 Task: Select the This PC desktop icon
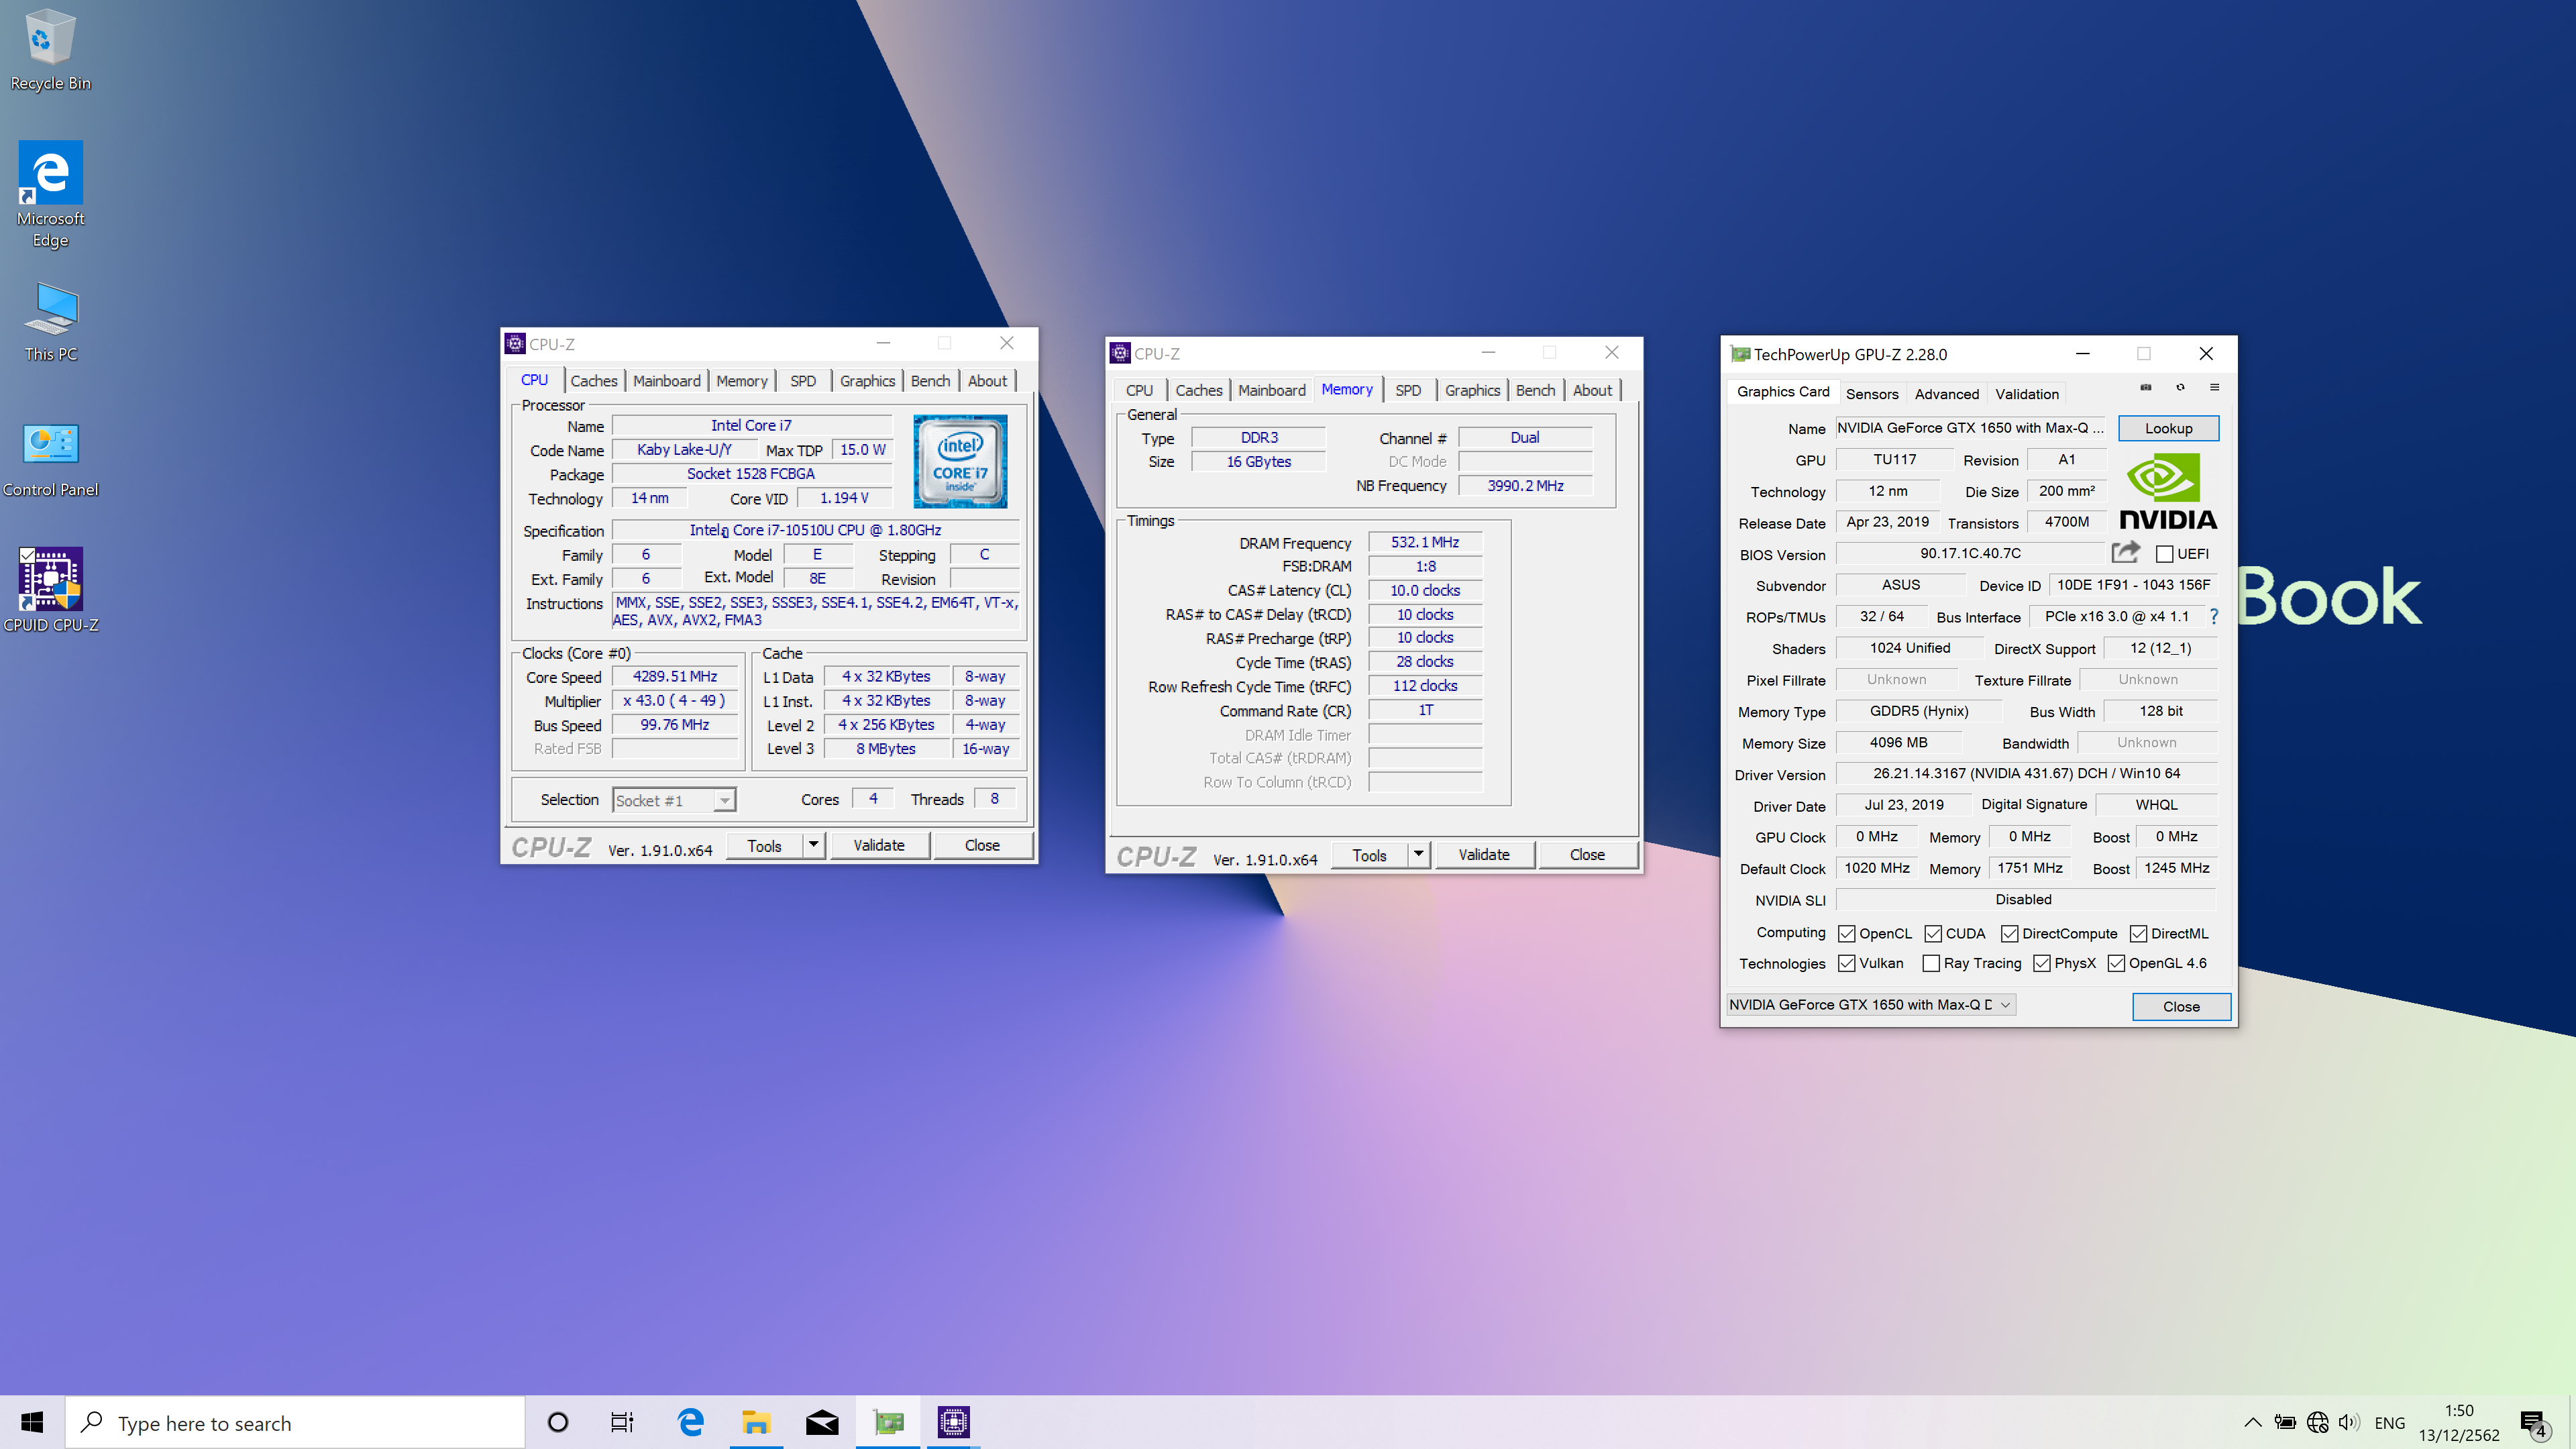tap(50, 322)
